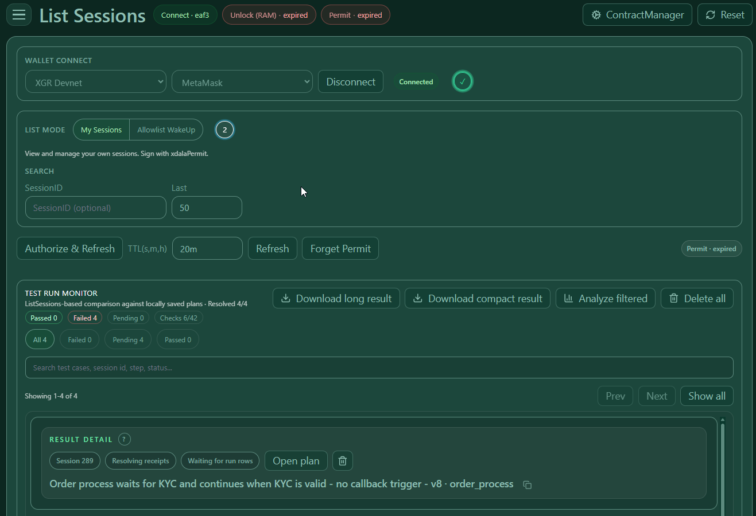
Task: Open plan for Session 289
Action: click(296, 461)
